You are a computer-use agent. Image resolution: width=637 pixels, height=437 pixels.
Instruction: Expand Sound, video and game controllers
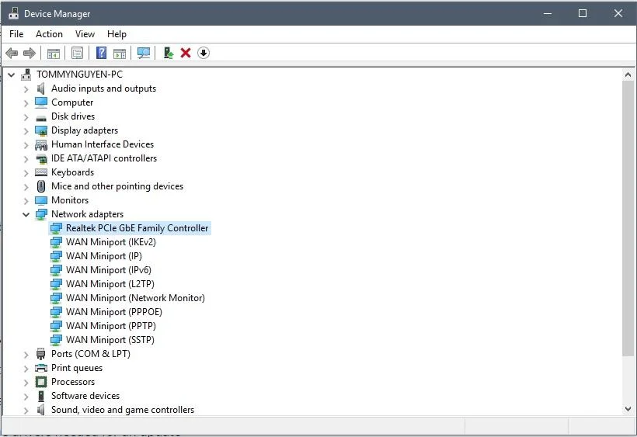point(26,410)
